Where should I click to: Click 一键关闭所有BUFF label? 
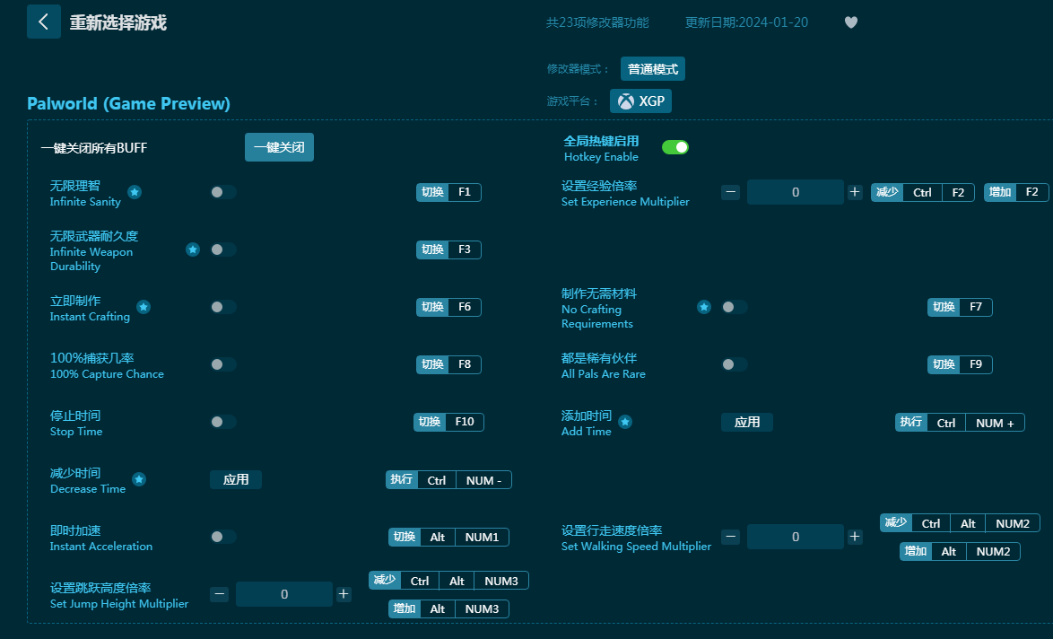tap(94, 148)
